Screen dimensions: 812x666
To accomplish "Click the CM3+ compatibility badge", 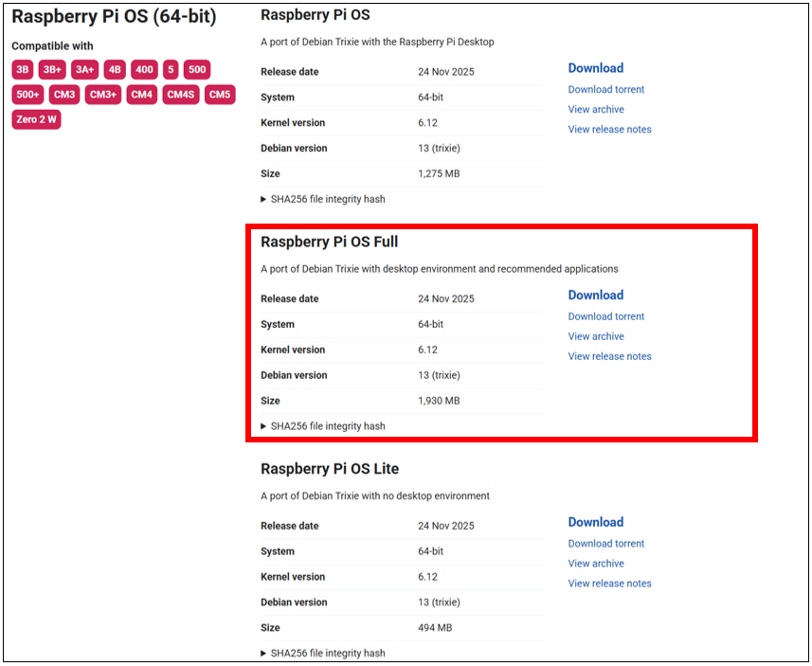I will tap(103, 94).
